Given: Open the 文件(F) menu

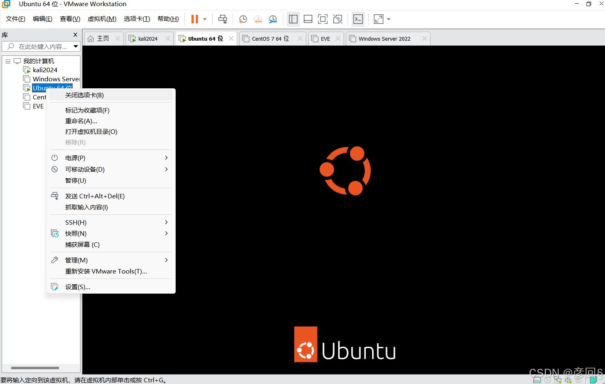Looking at the screenshot, I should 16,19.
